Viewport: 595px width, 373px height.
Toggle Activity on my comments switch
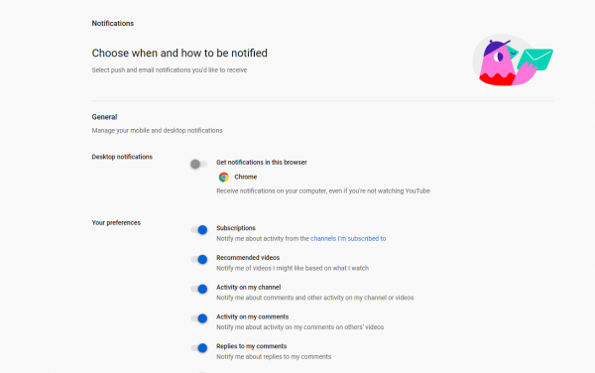199,318
